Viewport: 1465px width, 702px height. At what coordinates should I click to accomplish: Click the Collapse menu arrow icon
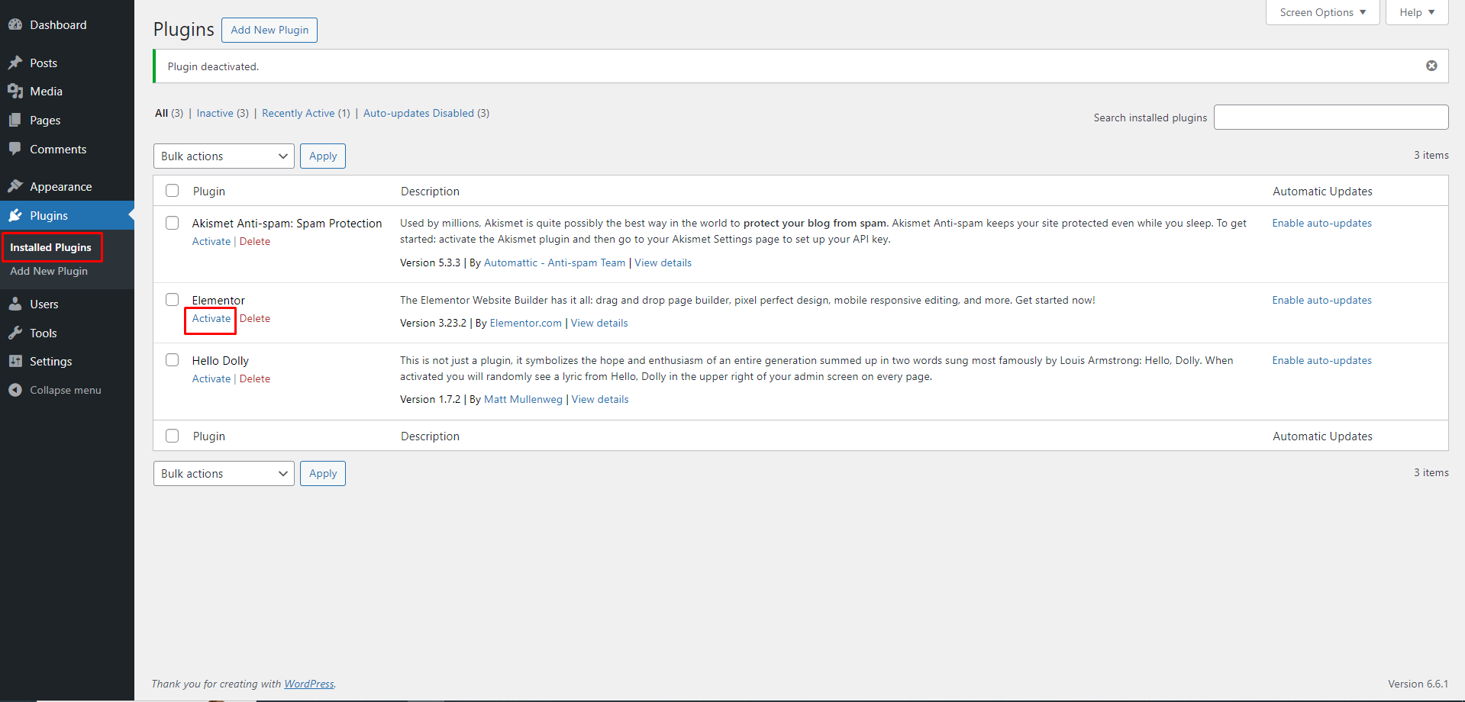pos(15,390)
